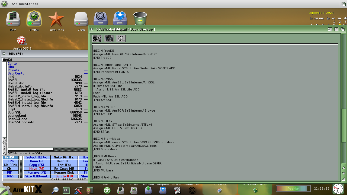Select the Certs directory in file list

47,64
